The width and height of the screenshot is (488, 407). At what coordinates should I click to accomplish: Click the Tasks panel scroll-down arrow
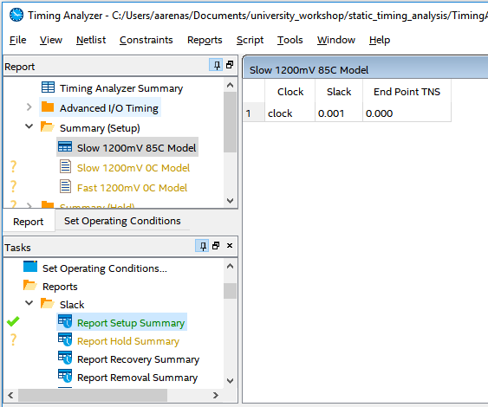tap(230, 381)
